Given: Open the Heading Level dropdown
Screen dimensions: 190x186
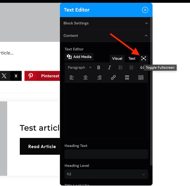Looking at the screenshot, I should pyautogui.click(x=106, y=174).
